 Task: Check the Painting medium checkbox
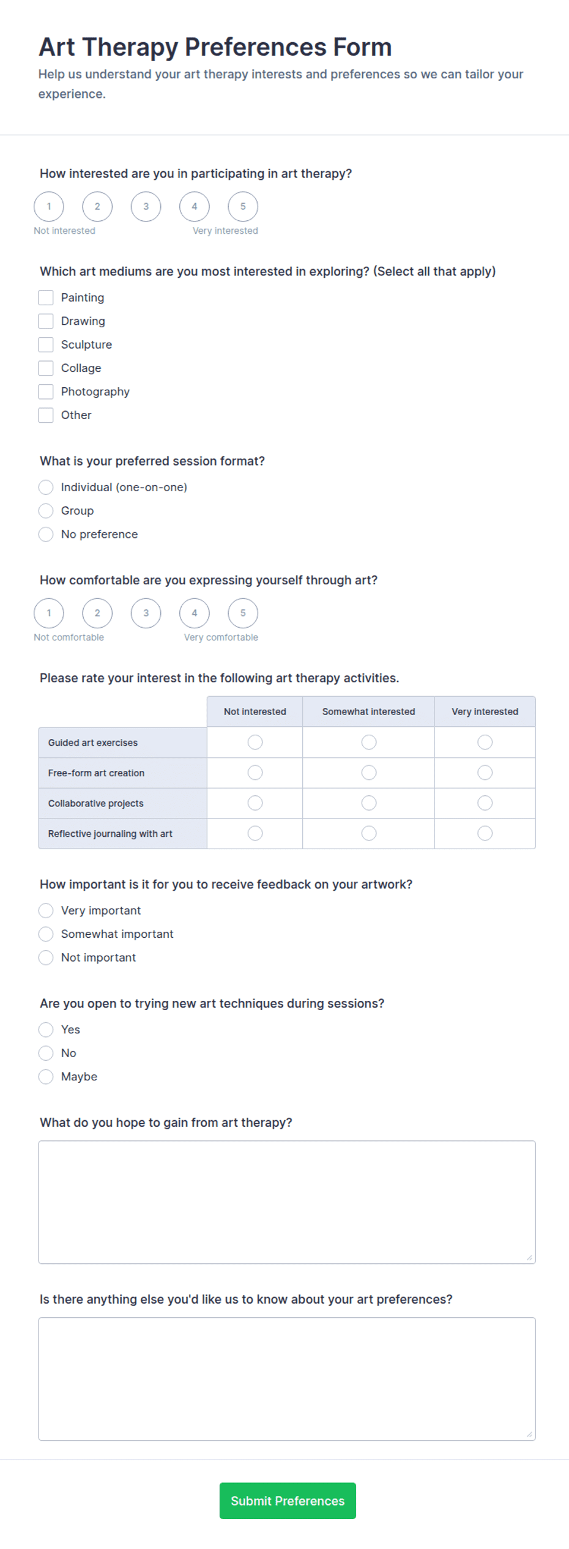[x=46, y=297]
